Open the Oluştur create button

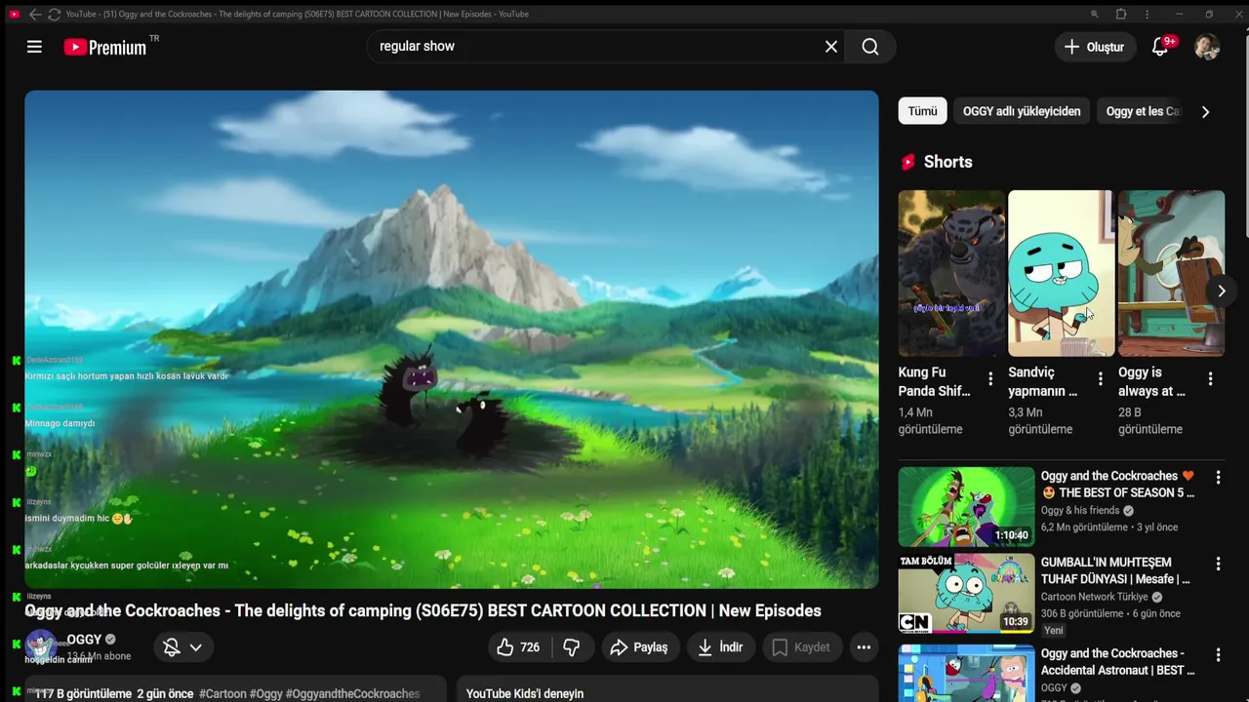pos(1095,47)
